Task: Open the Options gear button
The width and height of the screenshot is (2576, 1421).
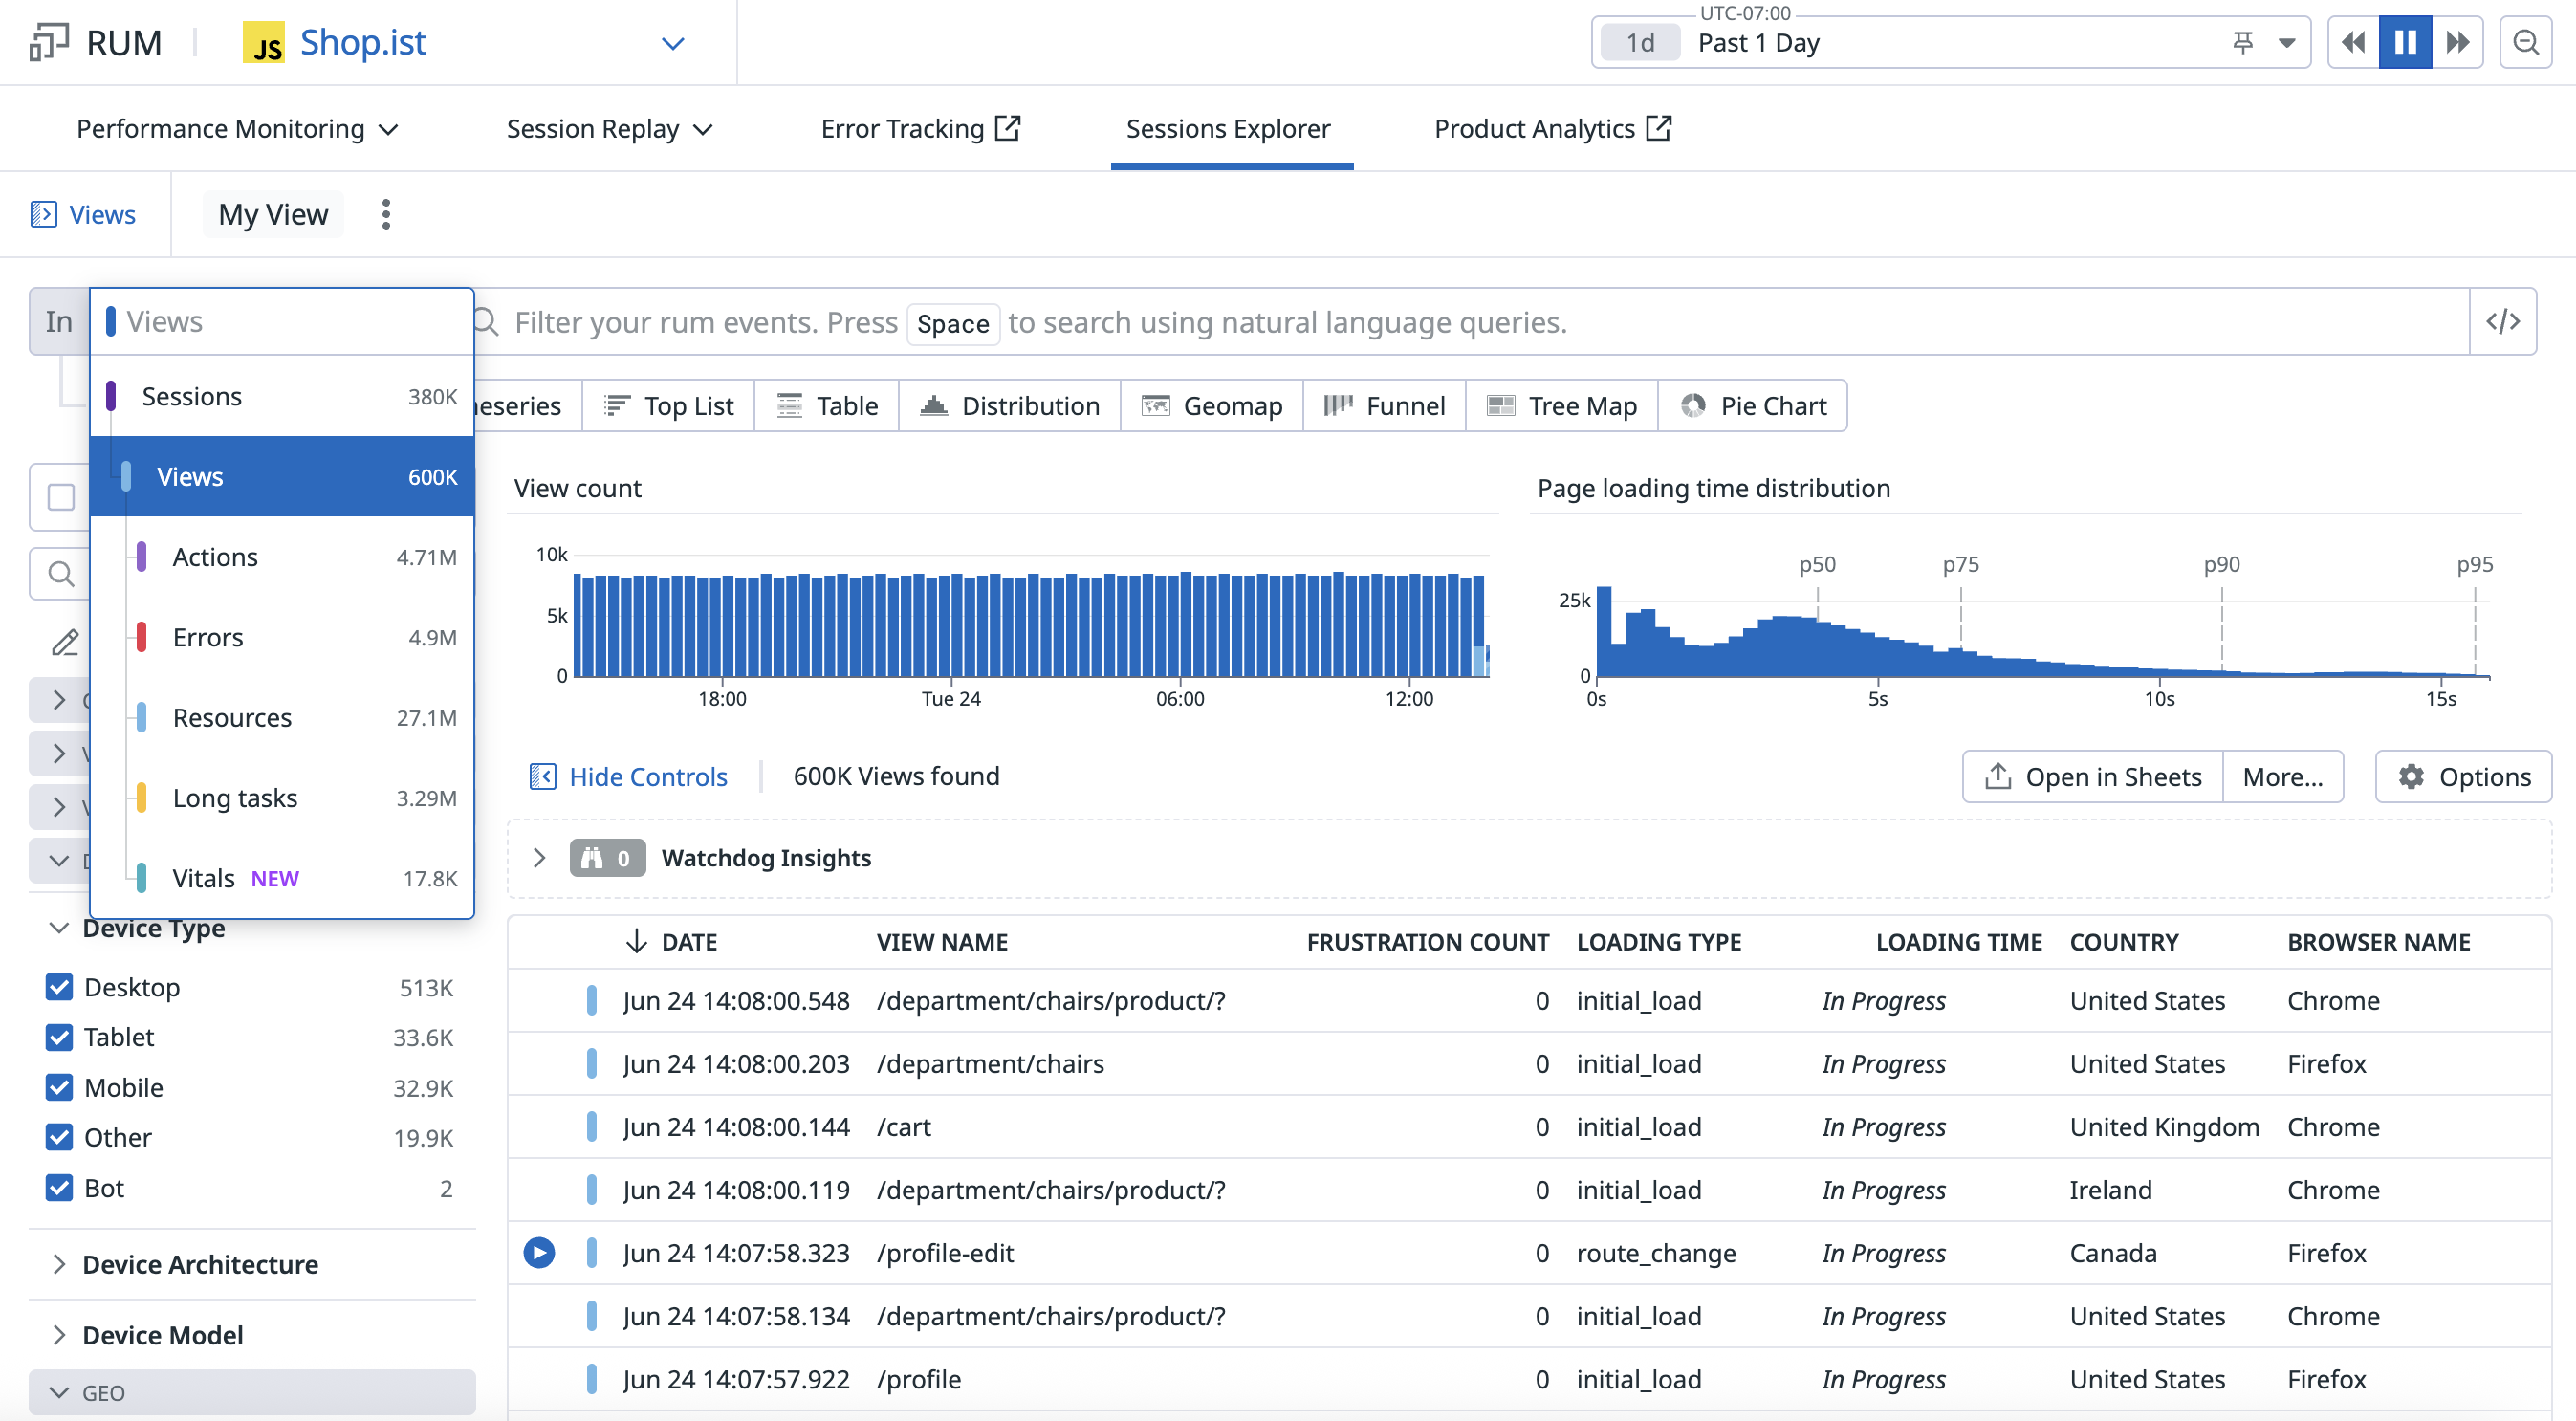Action: [x=2464, y=777]
